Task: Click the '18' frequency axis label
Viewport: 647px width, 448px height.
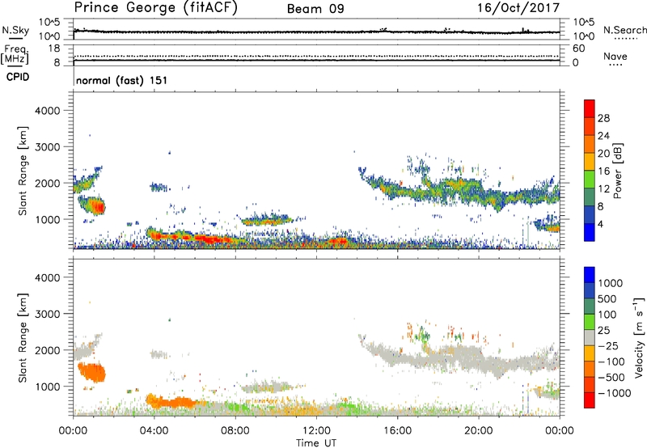Action: coord(54,49)
